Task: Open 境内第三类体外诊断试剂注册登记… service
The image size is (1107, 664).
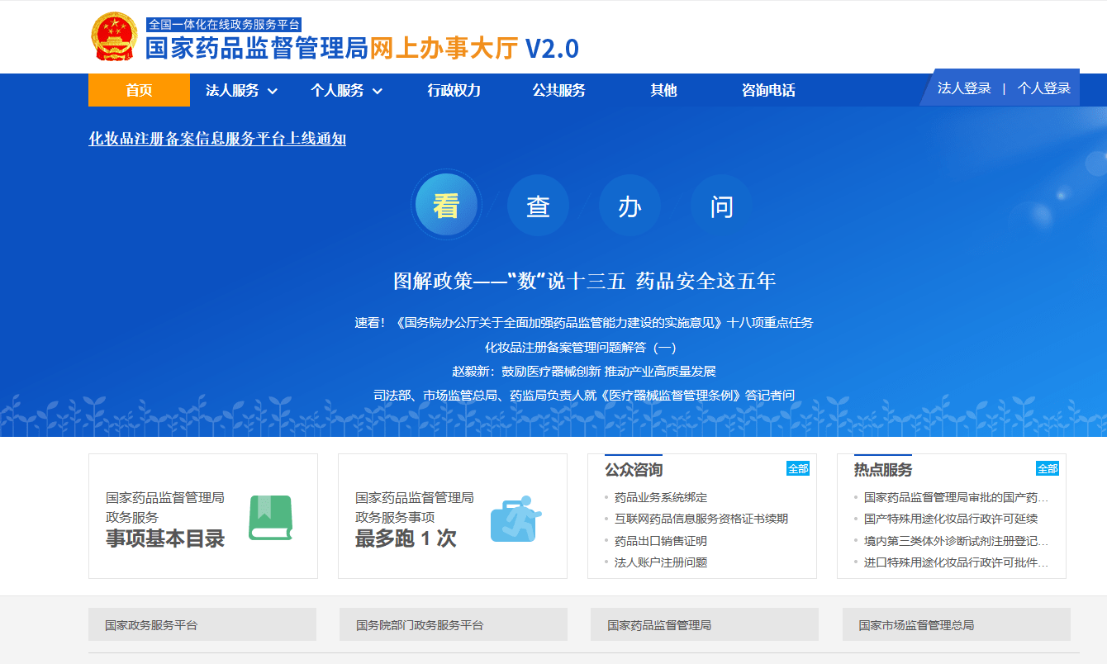Action: coord(956,542)
